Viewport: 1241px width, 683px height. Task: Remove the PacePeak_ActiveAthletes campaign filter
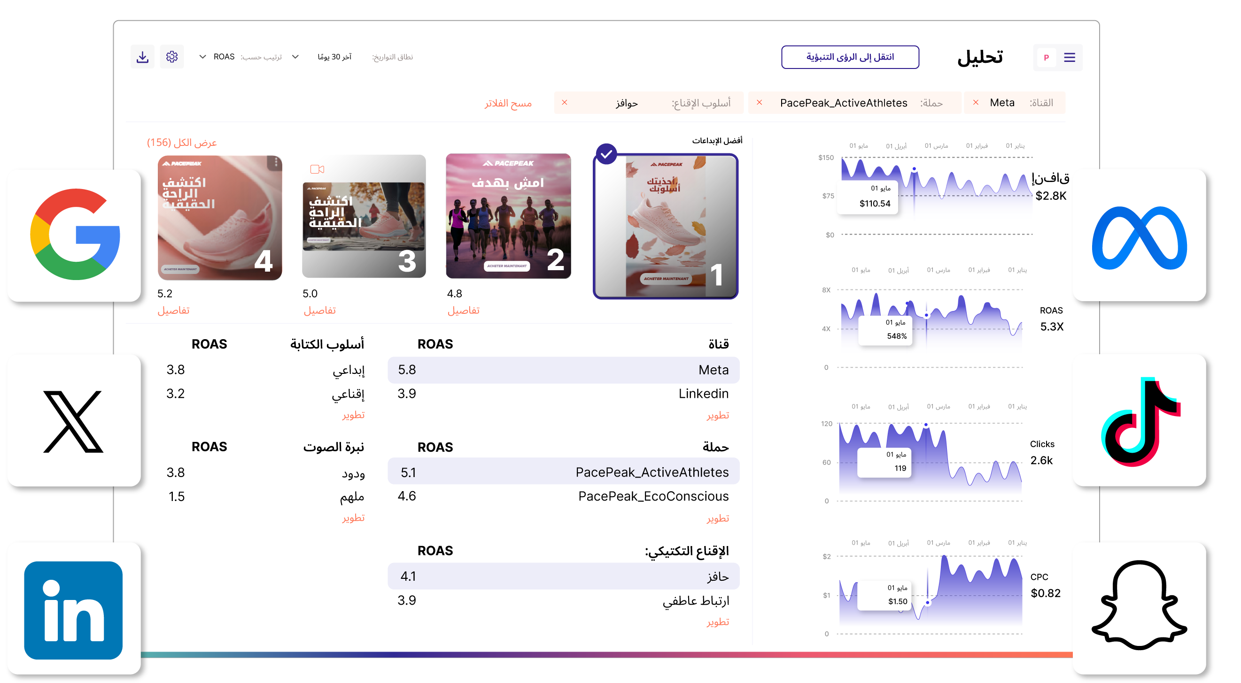click(x=759, y=102)
